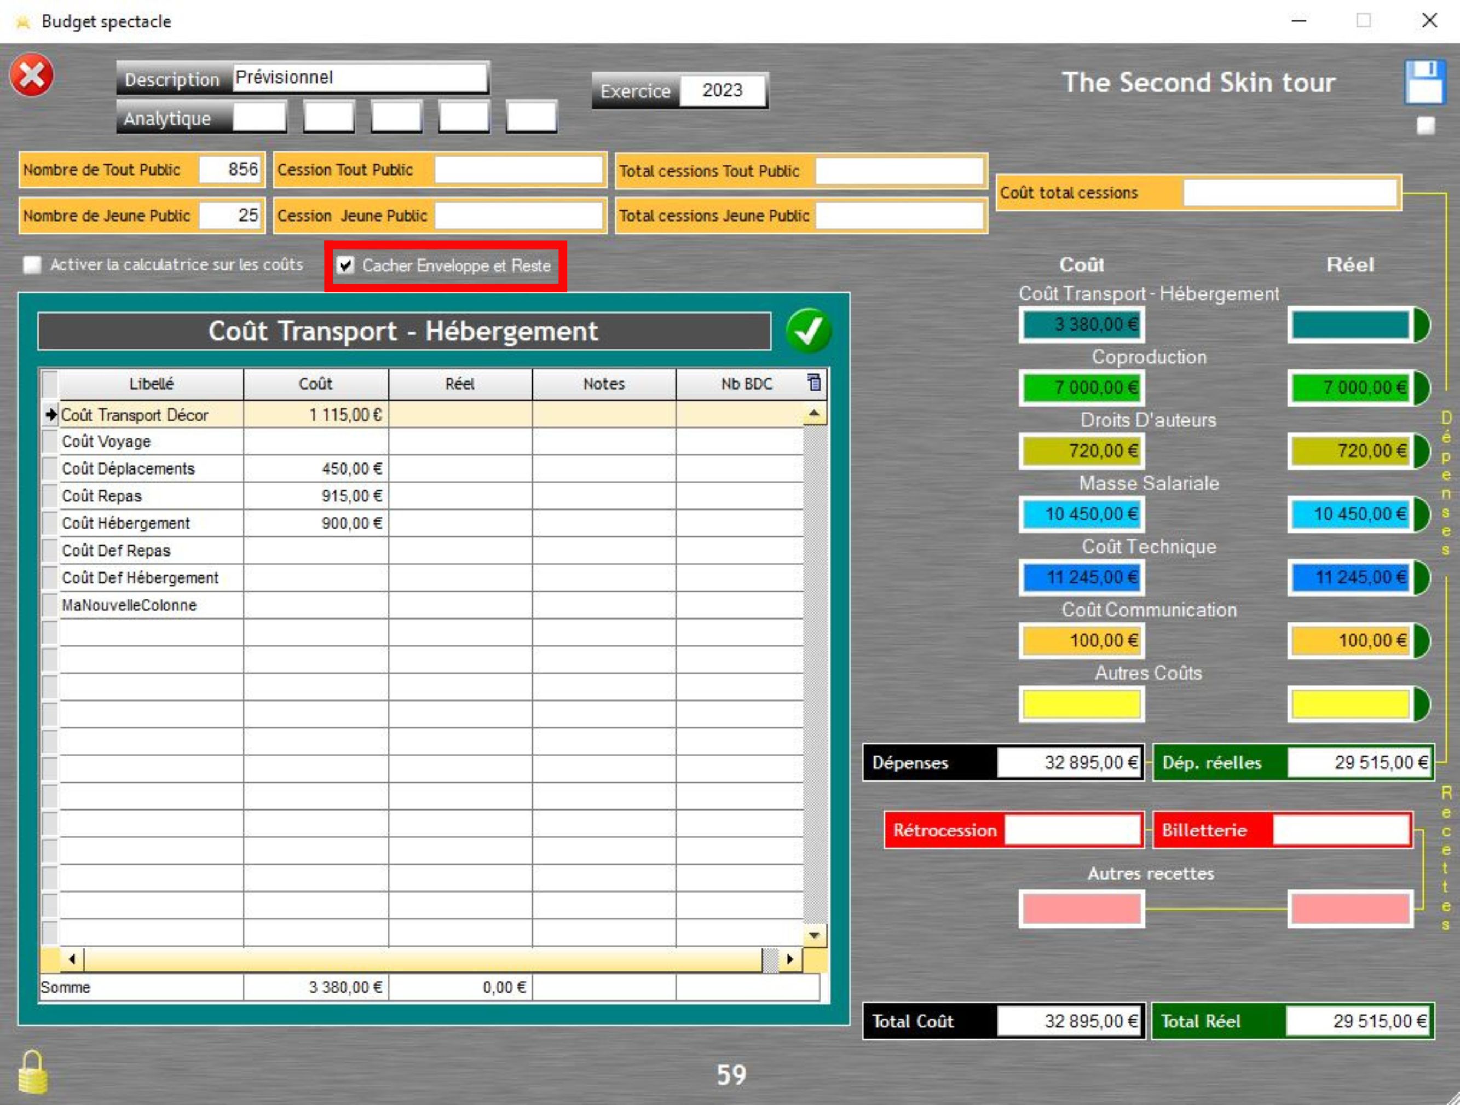
Task: Click the Dépenses 32 895,00 € value
Action: (x=1069, y=762)
